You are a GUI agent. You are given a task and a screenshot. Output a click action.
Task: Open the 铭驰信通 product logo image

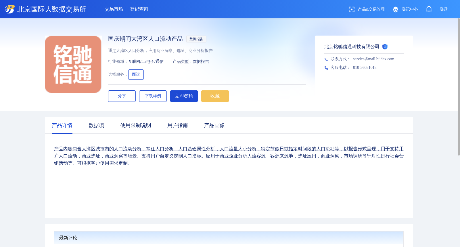point(73,64)
